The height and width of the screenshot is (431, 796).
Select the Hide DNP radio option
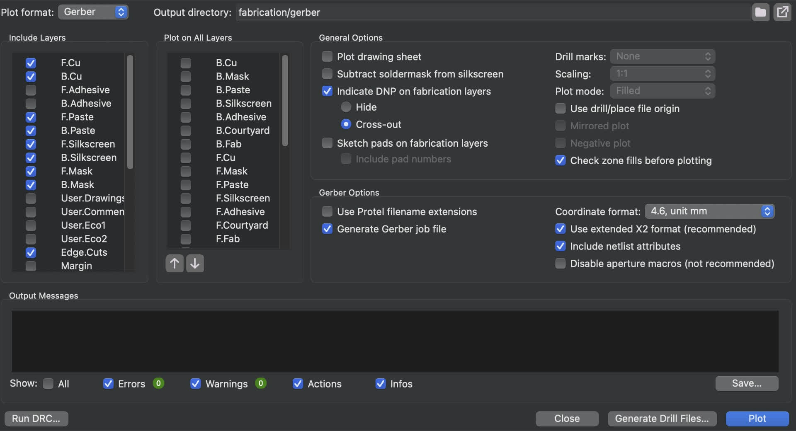[x=346, y=107]
